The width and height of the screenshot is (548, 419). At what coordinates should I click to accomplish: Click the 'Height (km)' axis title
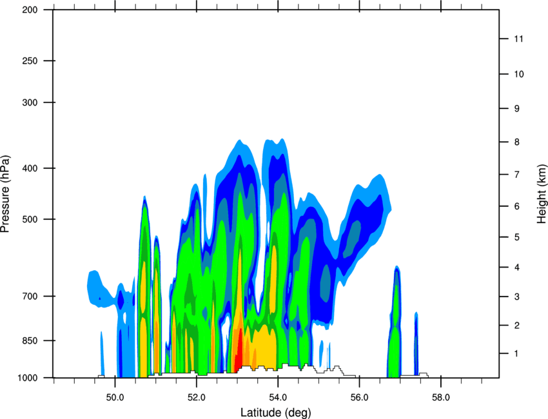coord(542,193)
